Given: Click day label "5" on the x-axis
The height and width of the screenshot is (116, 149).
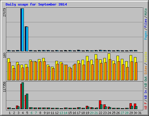Looking at the screenshot, I should point(27,113).
